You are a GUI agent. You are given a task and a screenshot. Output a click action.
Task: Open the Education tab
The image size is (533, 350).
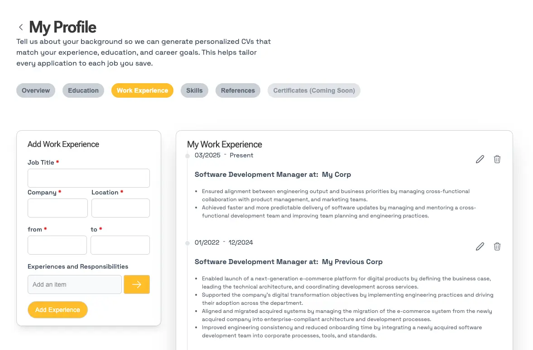point(83,90)
